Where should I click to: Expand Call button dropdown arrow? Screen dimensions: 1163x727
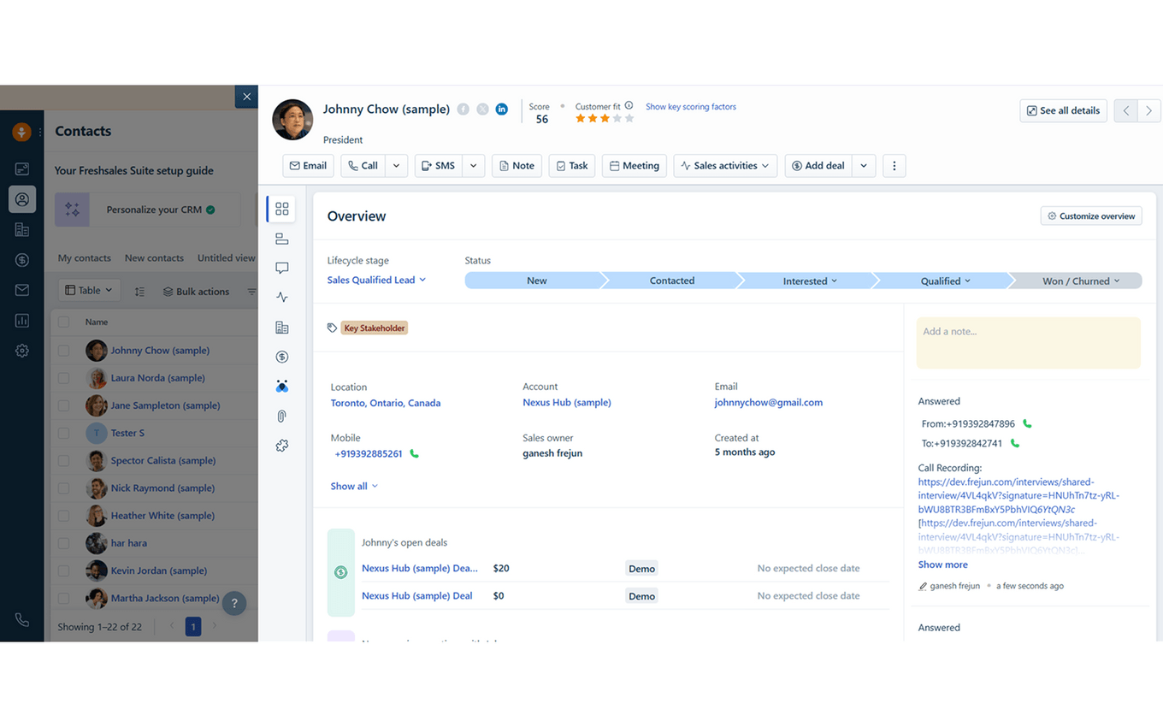coord(396,166)
